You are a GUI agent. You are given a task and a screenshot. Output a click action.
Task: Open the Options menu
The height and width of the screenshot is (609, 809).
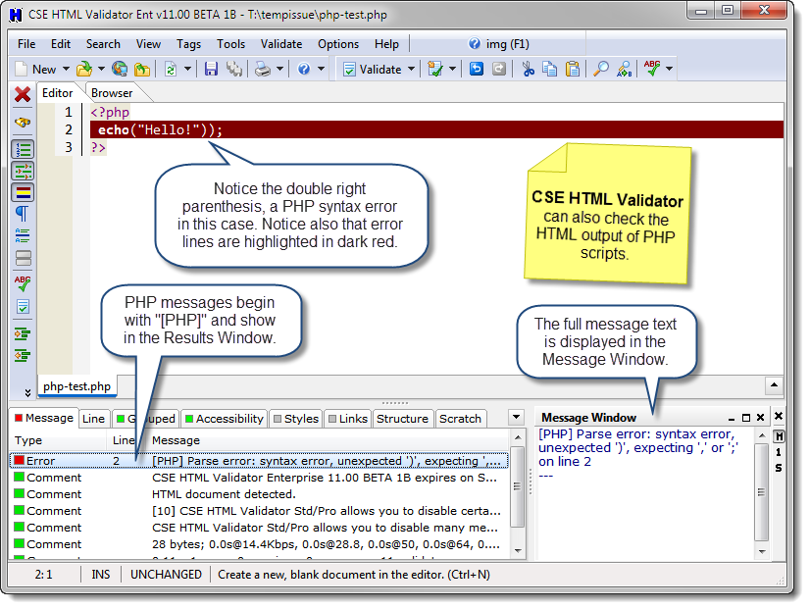[338, 44]
